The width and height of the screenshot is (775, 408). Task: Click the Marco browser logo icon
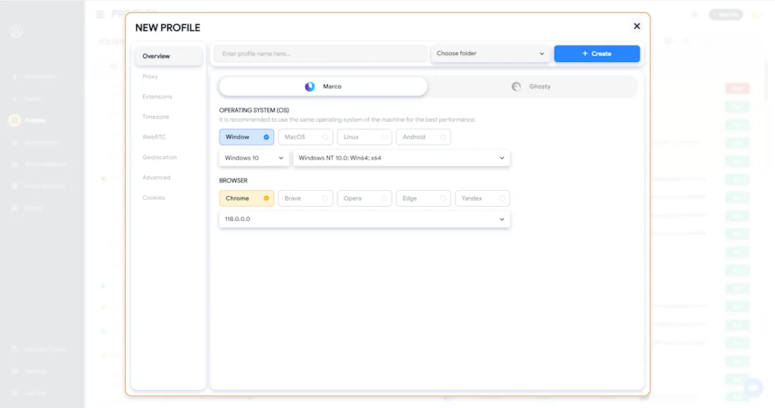(310, 86)
